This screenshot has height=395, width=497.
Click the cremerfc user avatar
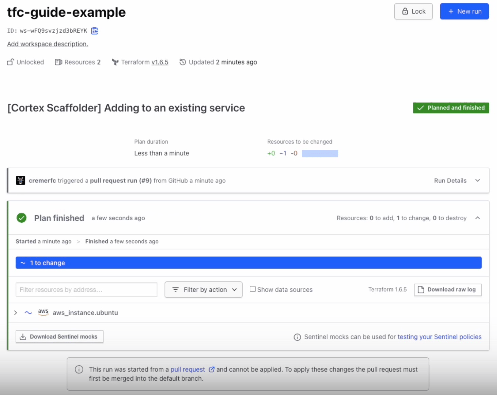coord(21,181)
